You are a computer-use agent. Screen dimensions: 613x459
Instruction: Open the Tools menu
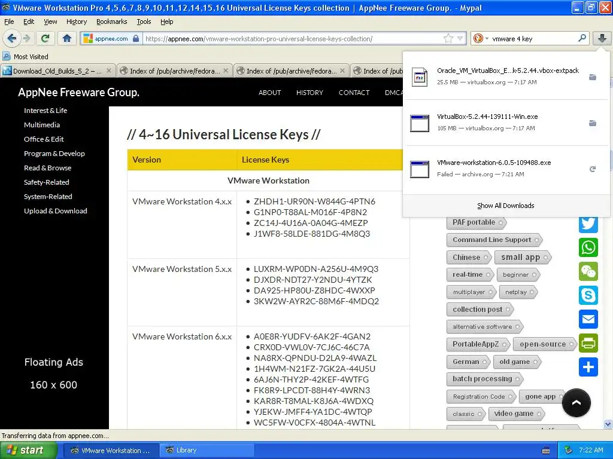(144, 22)
